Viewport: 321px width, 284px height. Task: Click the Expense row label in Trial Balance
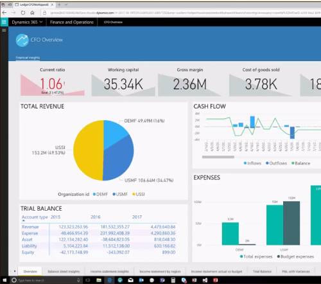tap(30, 233)
